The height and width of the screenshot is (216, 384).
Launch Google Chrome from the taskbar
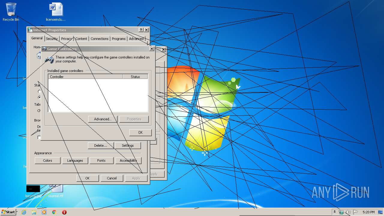click(54, 212)
